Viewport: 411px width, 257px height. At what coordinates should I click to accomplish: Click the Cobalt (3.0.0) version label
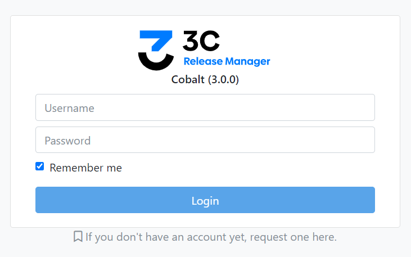(205, 79)
